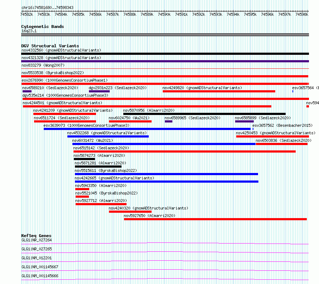Open variant nsv833279 (Wong2007)
This screenshot has height=284, width=319.
[43, 65]
